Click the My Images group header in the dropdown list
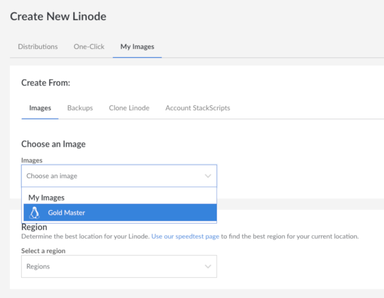 47,198
